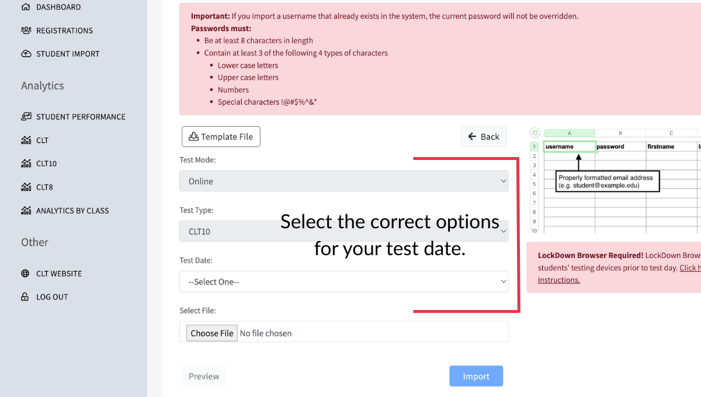Click the globe icon beside CLT Website
Viewport: 701px width, 397px height.
[26, 273]
